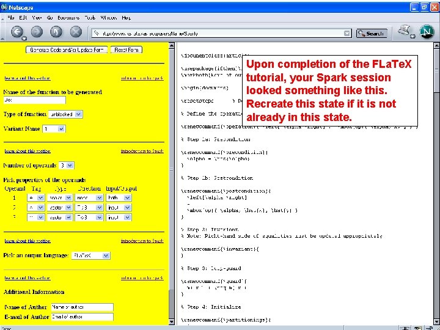
Task: Open operand 3 Input/Output dropdown
Action: pos(119,217)
